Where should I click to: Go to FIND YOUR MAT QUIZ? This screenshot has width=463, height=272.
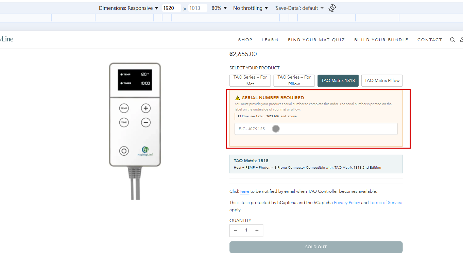(x=316, y=40)
